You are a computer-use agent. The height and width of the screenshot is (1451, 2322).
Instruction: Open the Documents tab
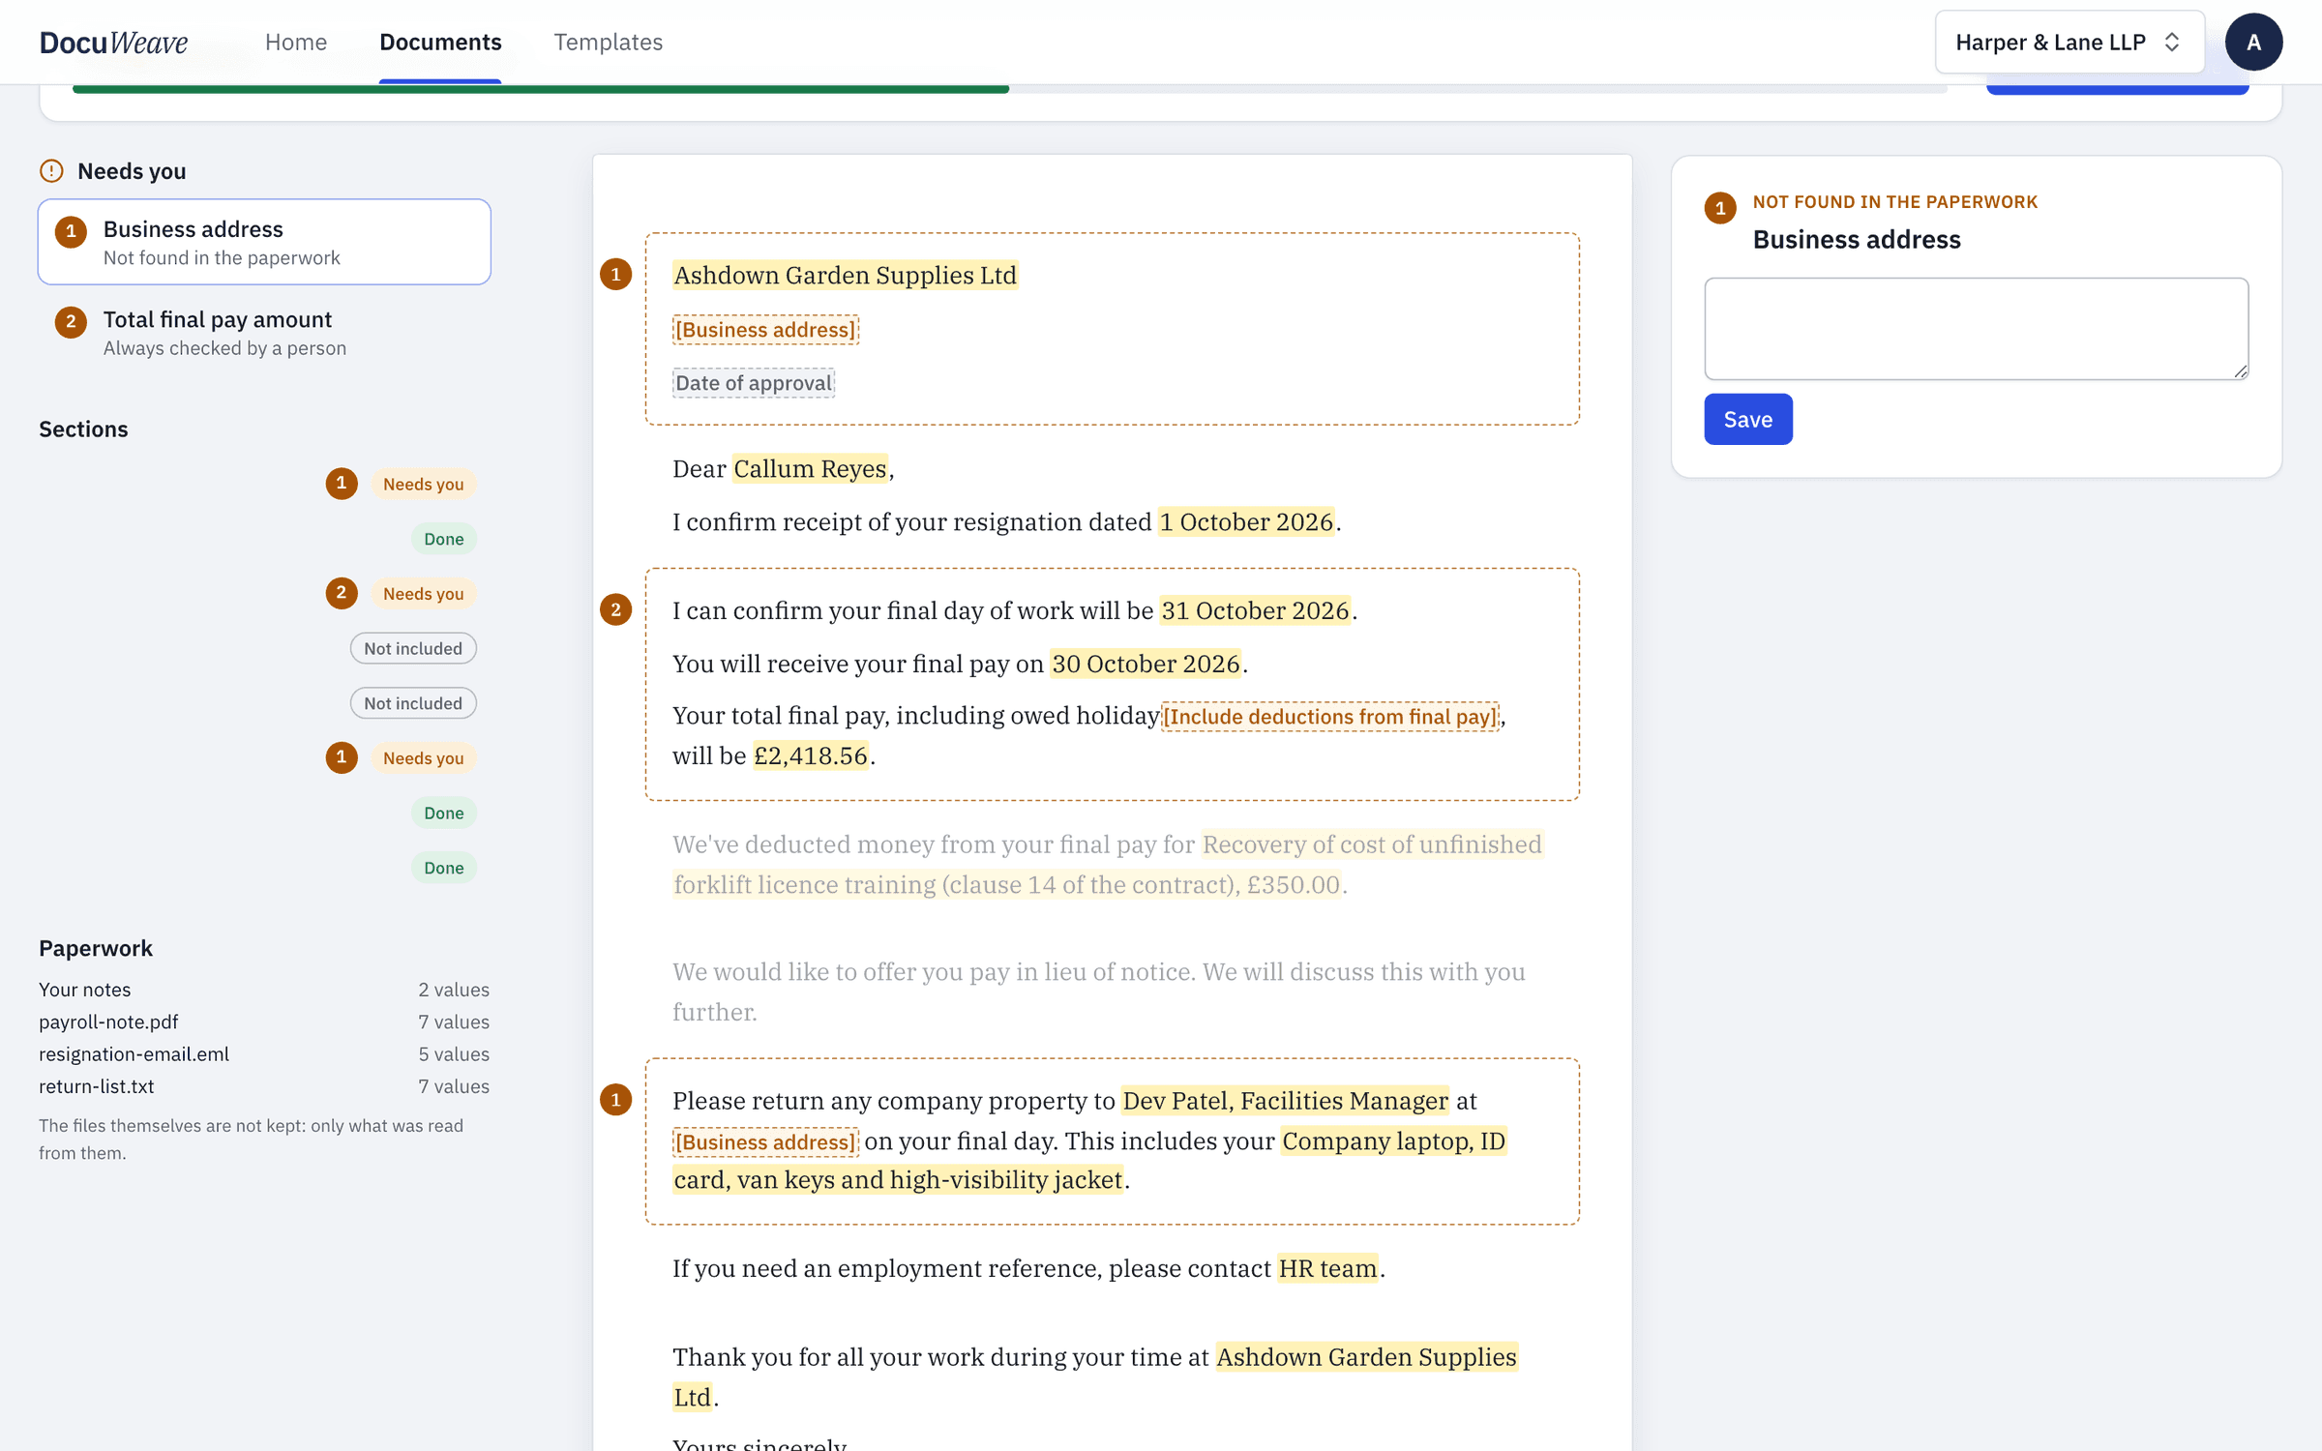tap(440, 42)
